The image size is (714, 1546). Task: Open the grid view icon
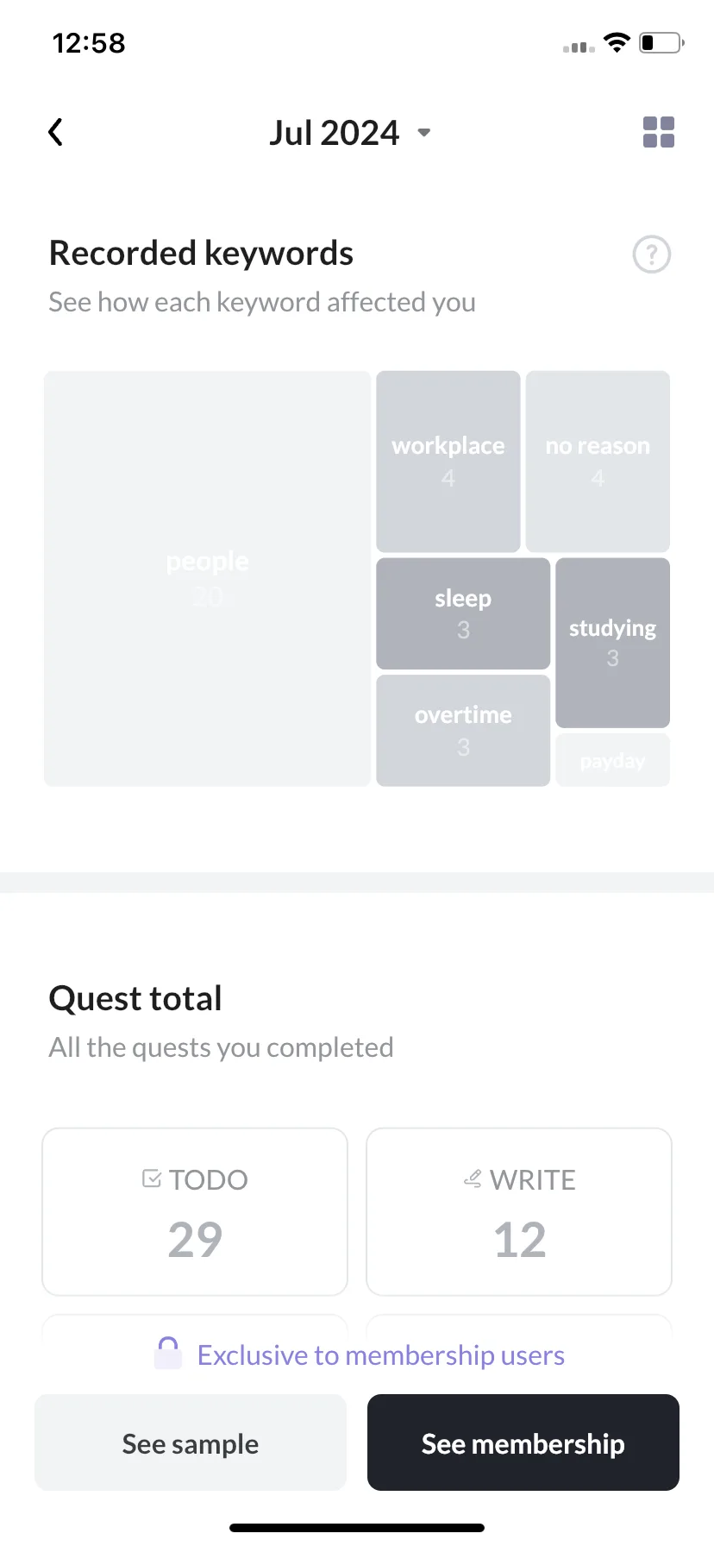click(659, 132)
